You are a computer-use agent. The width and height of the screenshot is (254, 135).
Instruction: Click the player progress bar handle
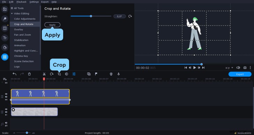point(202,64)
